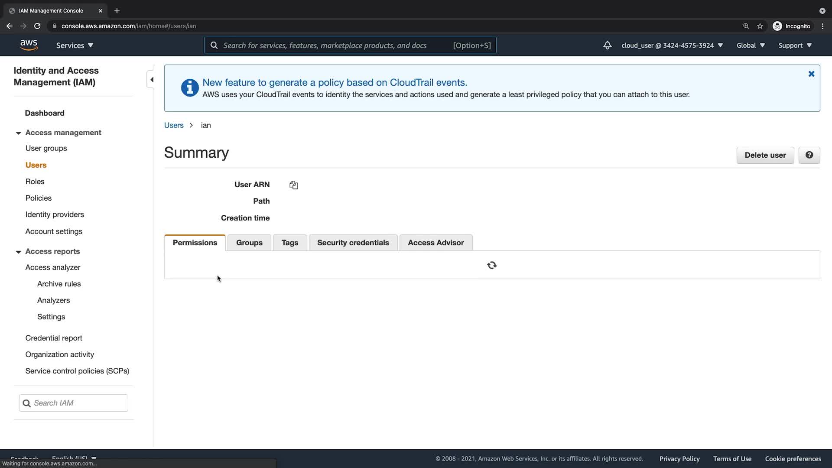Viewport: 832px width, 468px height.
Task: Bookmark this page with star icon
Action: [760, 26]
